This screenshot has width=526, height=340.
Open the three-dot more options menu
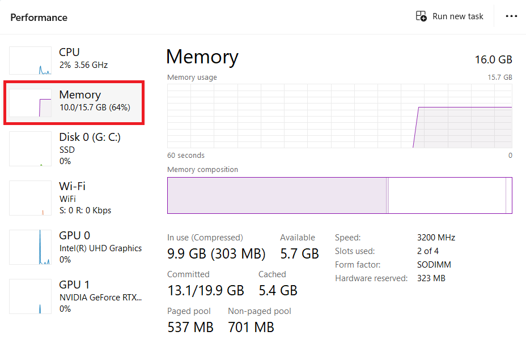coord(511,16)
